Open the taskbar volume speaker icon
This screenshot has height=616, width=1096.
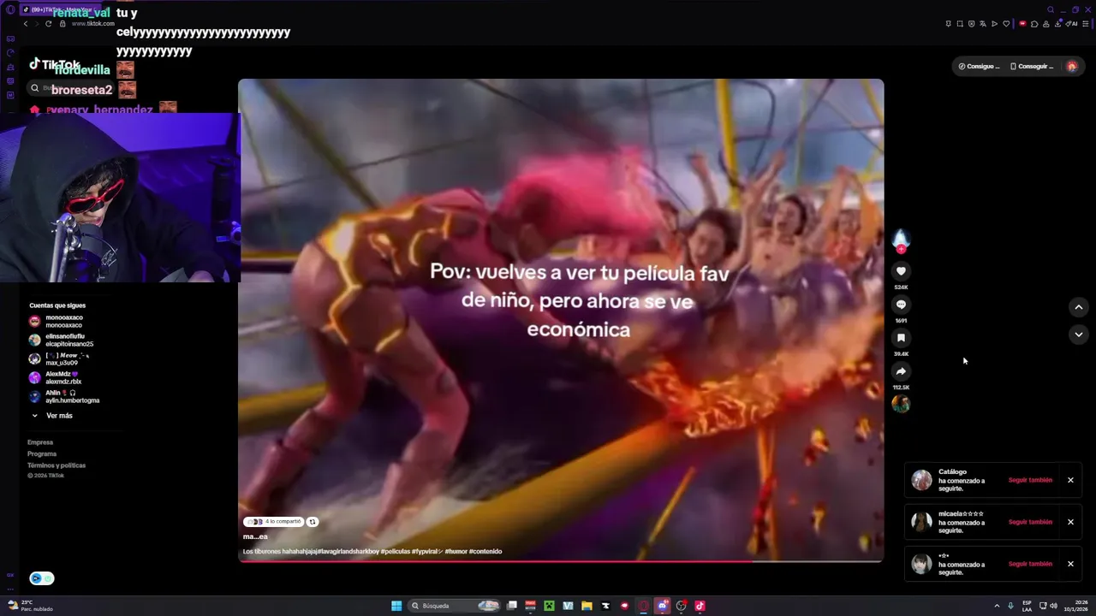point(1053,606)
